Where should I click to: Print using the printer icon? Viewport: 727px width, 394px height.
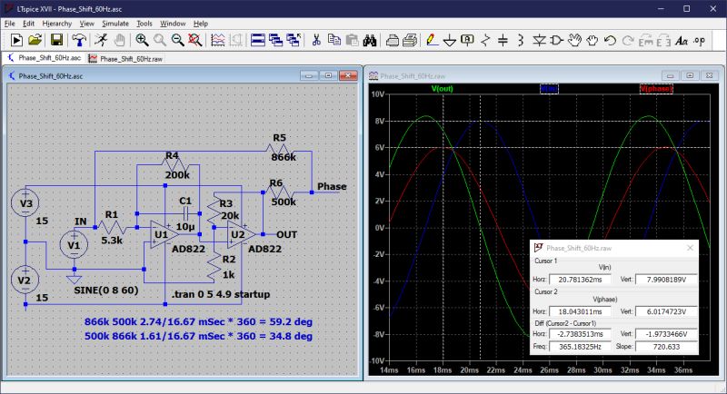tap(410, 40)
